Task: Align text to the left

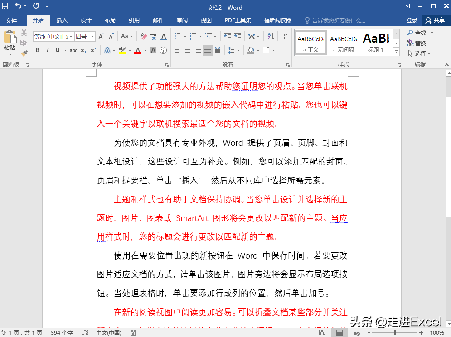Action: pyautogui.click(x=178, y=51)
